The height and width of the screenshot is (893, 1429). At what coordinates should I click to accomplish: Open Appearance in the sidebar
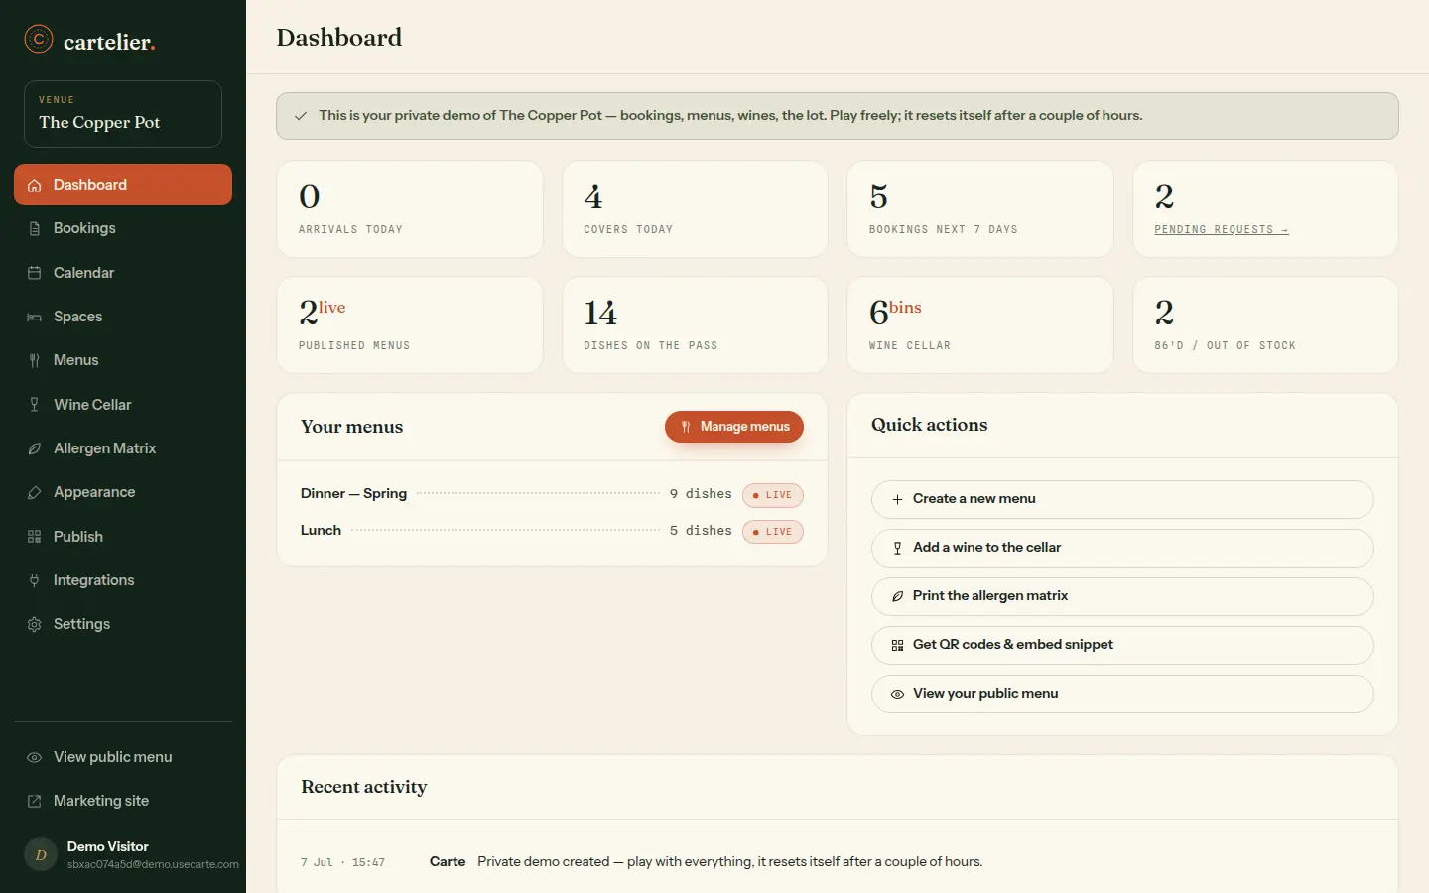(123, 492)
